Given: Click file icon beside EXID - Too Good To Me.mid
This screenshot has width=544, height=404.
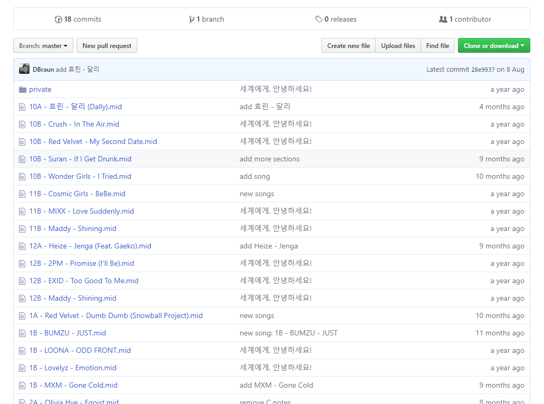Looking at the screenshot, I should point(22,281).
